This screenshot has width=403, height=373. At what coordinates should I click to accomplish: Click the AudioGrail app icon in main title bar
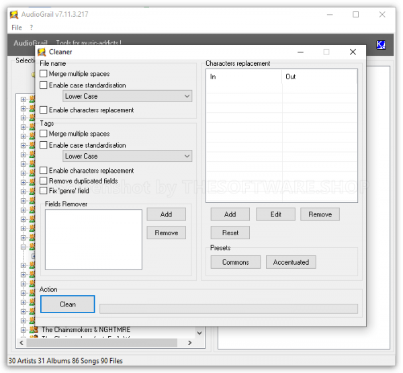[14, 14]
